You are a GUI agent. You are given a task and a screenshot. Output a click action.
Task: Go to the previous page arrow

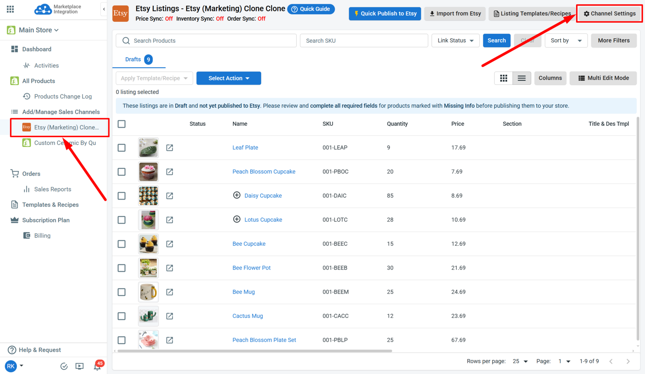[x=611, y=361]
